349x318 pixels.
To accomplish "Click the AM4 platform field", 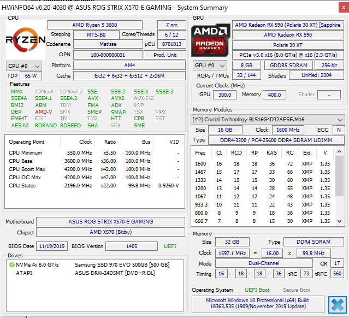I will [129, 65].
